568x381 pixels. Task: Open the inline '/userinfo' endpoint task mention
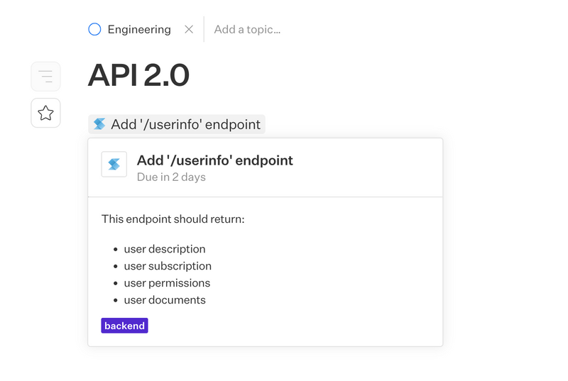[x=185, y=124]
